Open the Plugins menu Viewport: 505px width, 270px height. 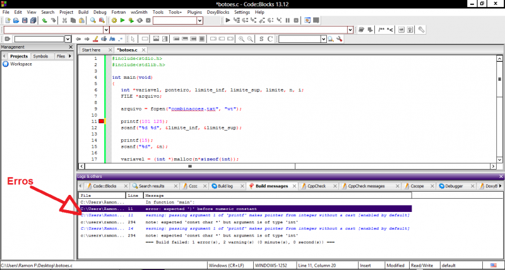click(194, 12)
